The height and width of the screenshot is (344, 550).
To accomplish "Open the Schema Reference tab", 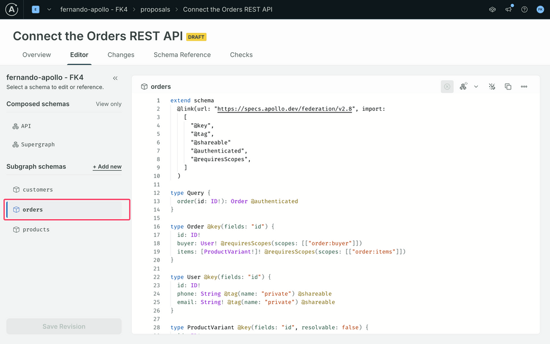I will [x=182, y=55].
